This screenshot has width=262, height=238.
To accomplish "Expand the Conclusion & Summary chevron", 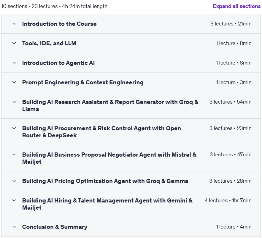I will (14, 227).
